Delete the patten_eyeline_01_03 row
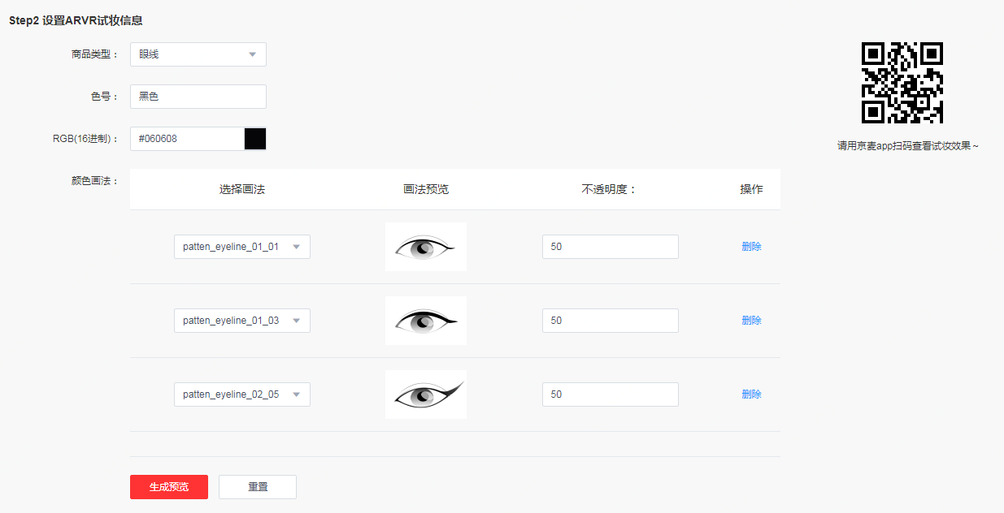This screenshot has height=513, width=1004. 751,321
